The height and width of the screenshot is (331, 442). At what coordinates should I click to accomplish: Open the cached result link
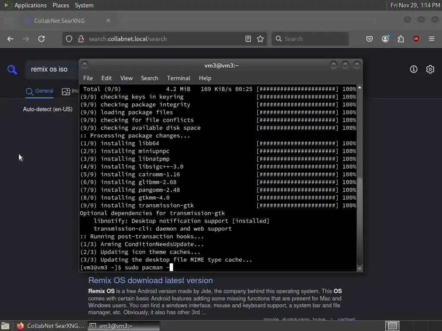[346, 319]
